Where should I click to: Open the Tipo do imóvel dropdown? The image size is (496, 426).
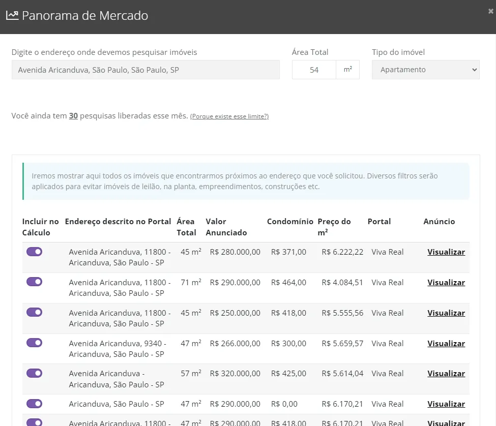(425, 70)
